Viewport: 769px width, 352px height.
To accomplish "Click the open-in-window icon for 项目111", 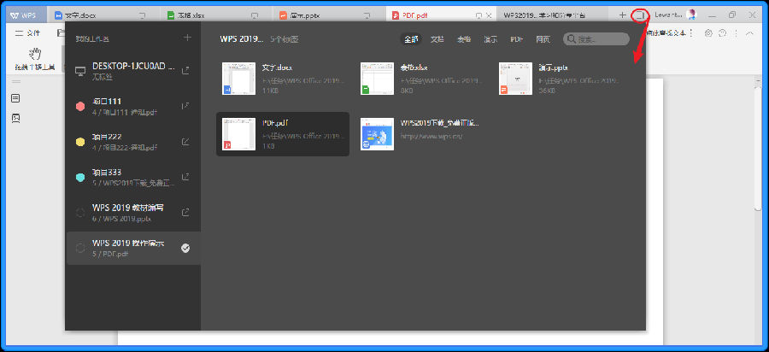I will pos(186,106).
